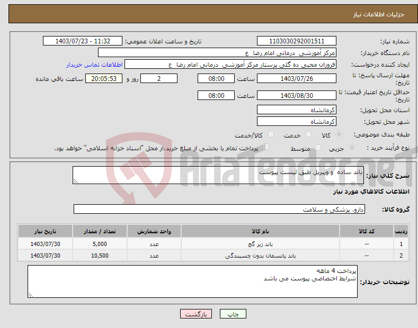418x328 pixels.
Task: Click the remaining days field showing 2
Action: (159, 78)
